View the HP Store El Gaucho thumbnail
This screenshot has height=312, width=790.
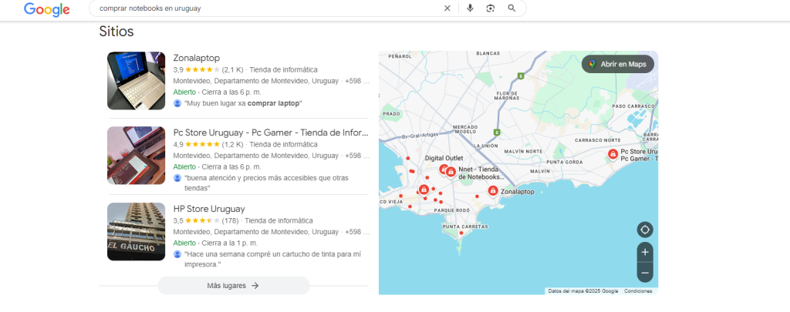coord(136,231)
